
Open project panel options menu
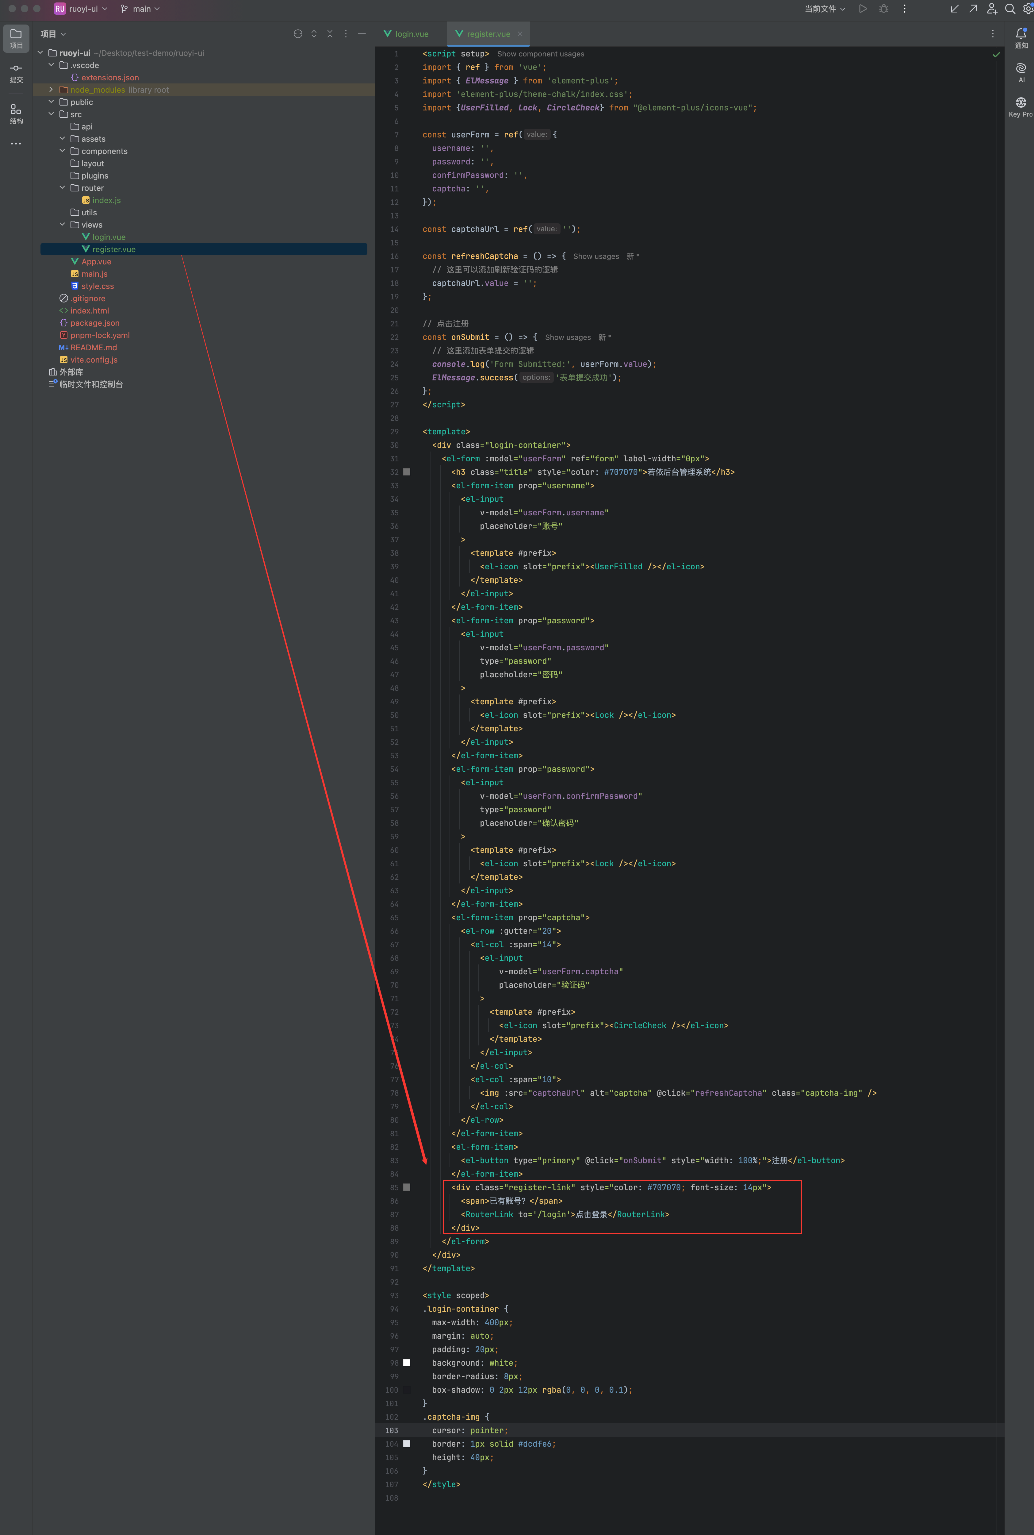(x=346, y=34)
